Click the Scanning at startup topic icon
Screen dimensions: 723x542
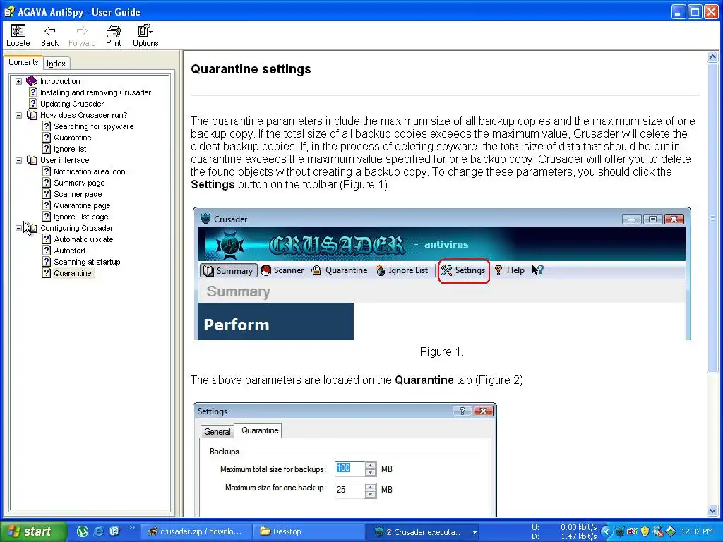point(47,262)
